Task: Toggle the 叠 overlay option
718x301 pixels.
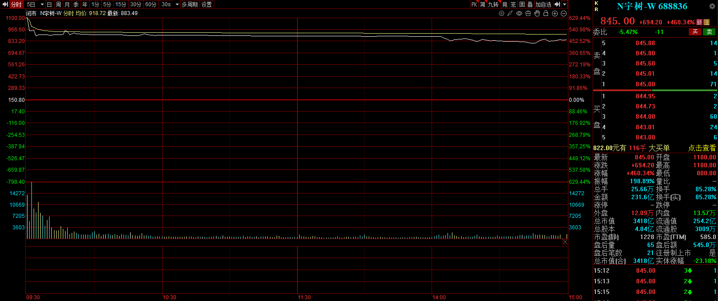Action: 530,4
